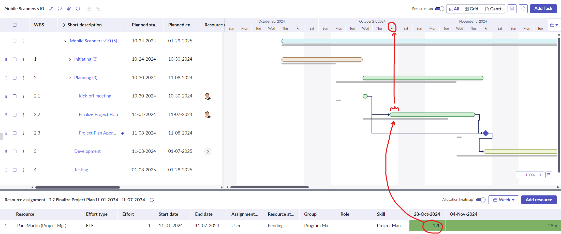Open row menu for Development task
This screenshot has height=234, width=561.
tap(24, 152)
